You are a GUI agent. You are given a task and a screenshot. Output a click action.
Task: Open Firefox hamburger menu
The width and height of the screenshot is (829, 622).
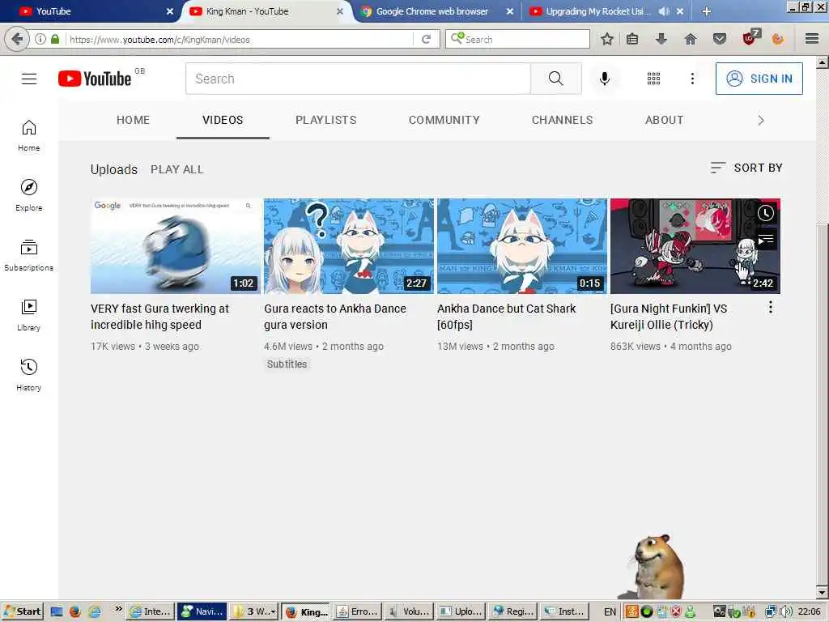pyautogui.click(x=812, y=39)
